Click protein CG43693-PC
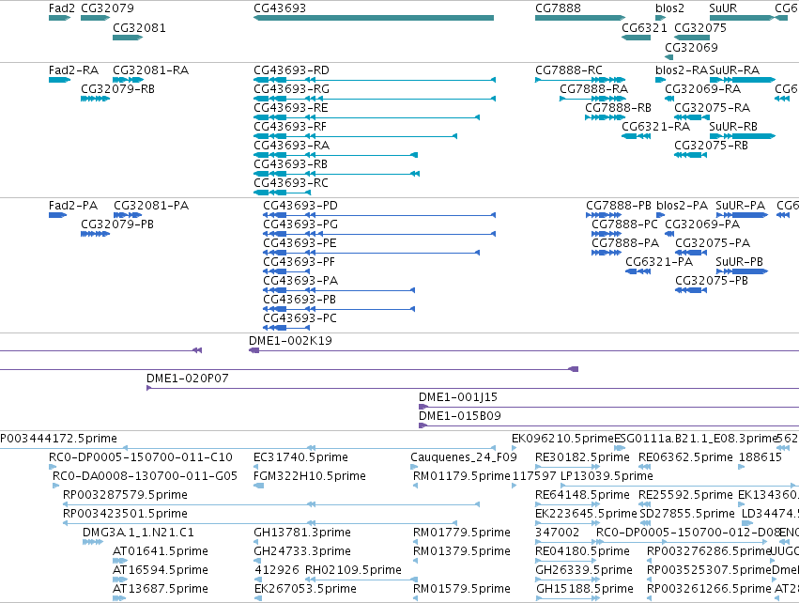This screenshot has width=799, height=603. [x=286, y=328]
